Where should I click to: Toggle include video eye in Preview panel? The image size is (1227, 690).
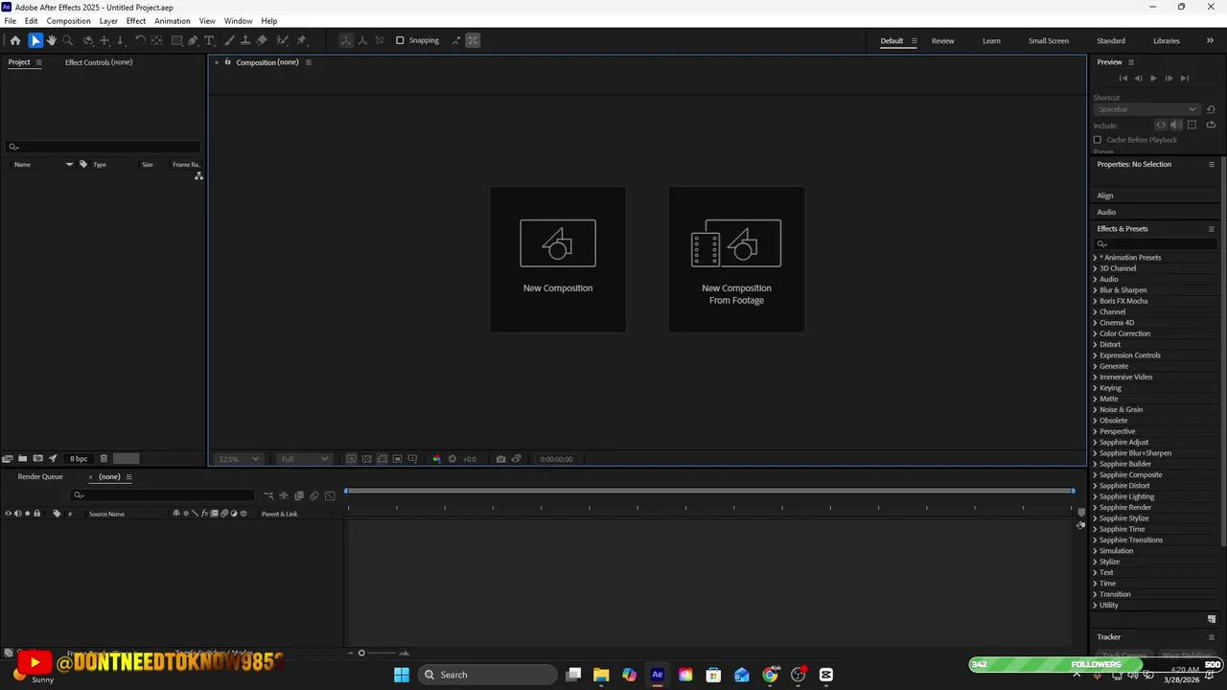pos(1161,125)
